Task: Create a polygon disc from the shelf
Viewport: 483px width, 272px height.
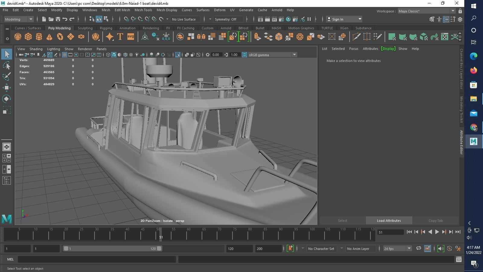Action: (x=81, y=37)
